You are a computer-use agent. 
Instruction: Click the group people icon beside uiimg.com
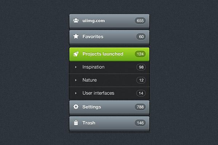point(76,21)
